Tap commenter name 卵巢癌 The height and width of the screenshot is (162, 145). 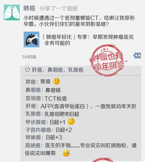[33, 137]
